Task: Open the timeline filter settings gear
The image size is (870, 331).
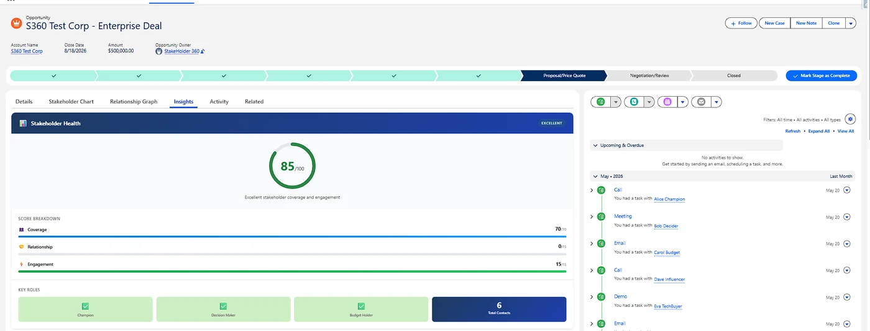Action: [851, 119]
